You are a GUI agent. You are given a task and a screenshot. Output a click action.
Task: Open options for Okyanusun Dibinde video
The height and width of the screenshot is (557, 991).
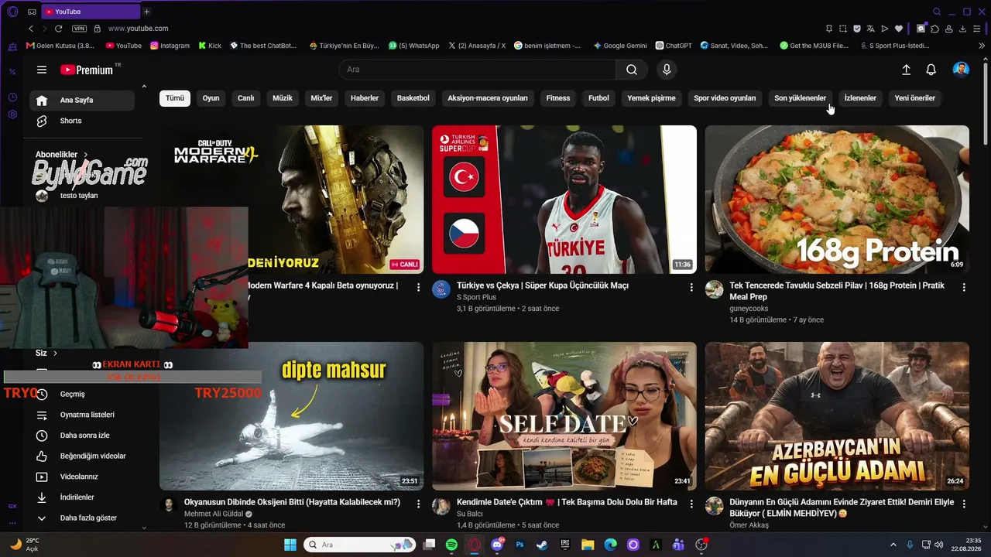[419, 504]
